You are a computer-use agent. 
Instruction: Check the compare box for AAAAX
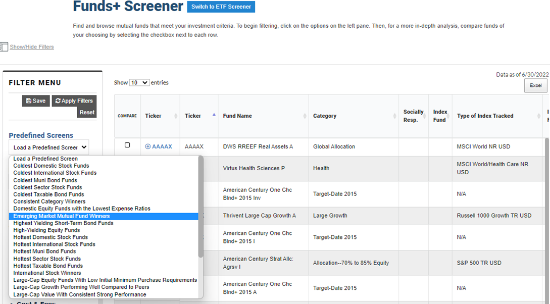click(127, 145)
